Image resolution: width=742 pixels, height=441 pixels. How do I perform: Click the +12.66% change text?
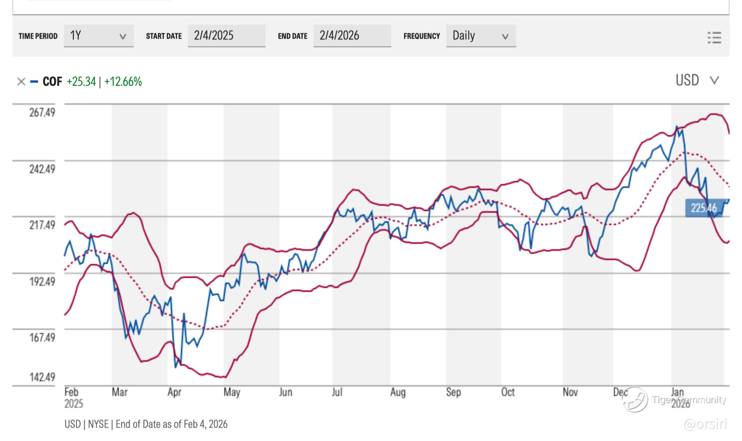point(123,81)
